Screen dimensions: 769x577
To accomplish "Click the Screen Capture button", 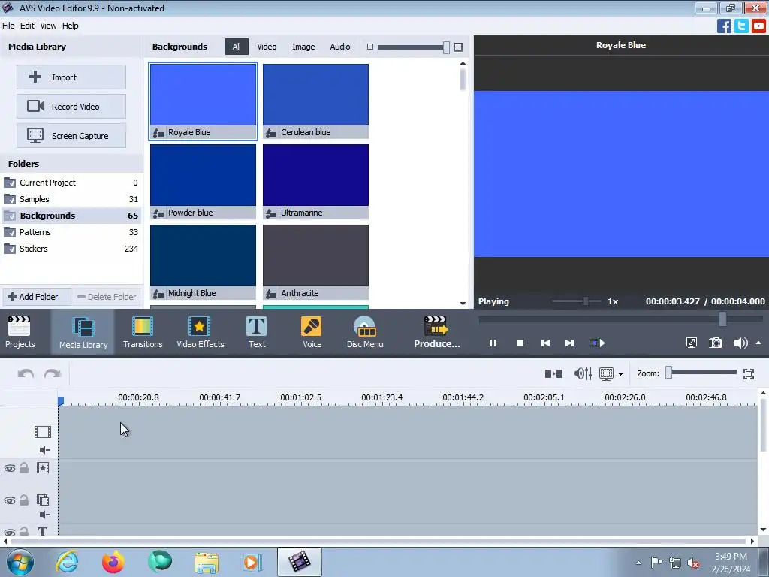I will pyautogui.click(x=71, y=136).
